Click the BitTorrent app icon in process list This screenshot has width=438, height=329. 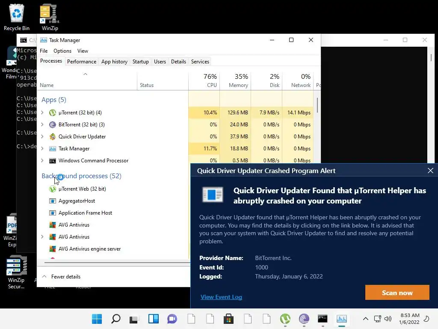[53, 125]
